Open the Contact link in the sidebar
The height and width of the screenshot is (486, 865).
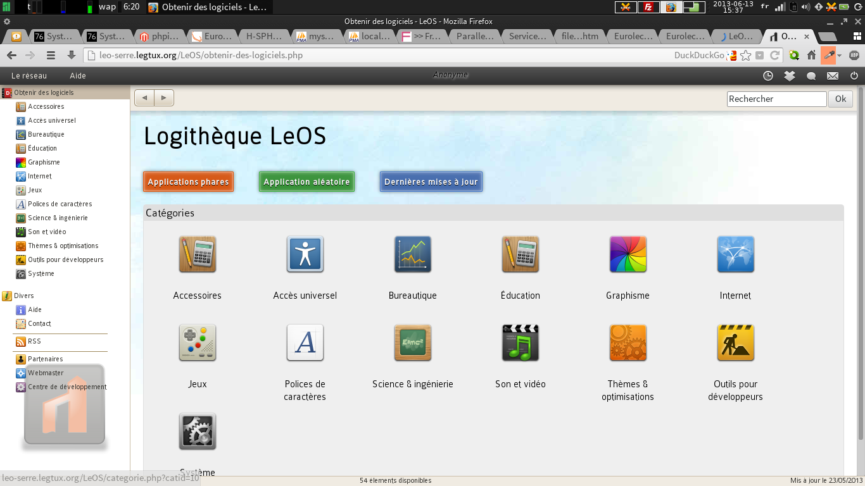click(x=39, y=323)
